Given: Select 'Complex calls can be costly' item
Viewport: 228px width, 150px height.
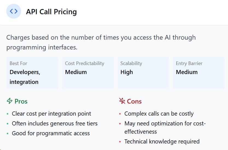Looking at the screenshot, I should 159,114.
